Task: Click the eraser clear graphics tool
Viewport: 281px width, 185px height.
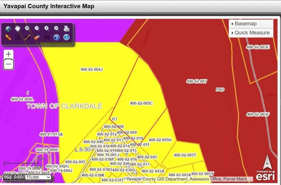Action: coord(37,37)
